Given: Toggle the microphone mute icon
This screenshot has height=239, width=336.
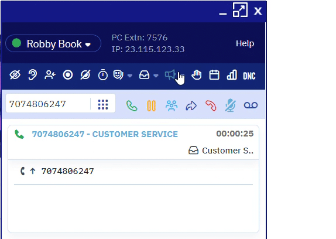Looking at the screenshot, I should point(231,105).
